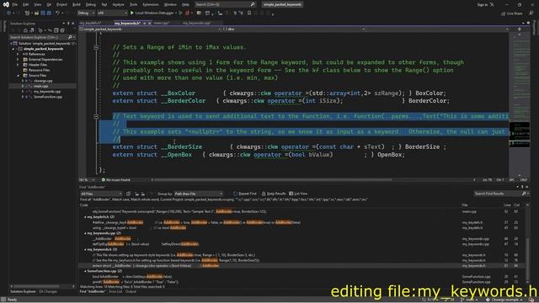The height and width of the screenshot is (303, 539).
Task: Select the Resource Files folder
Action: [40, 70]
